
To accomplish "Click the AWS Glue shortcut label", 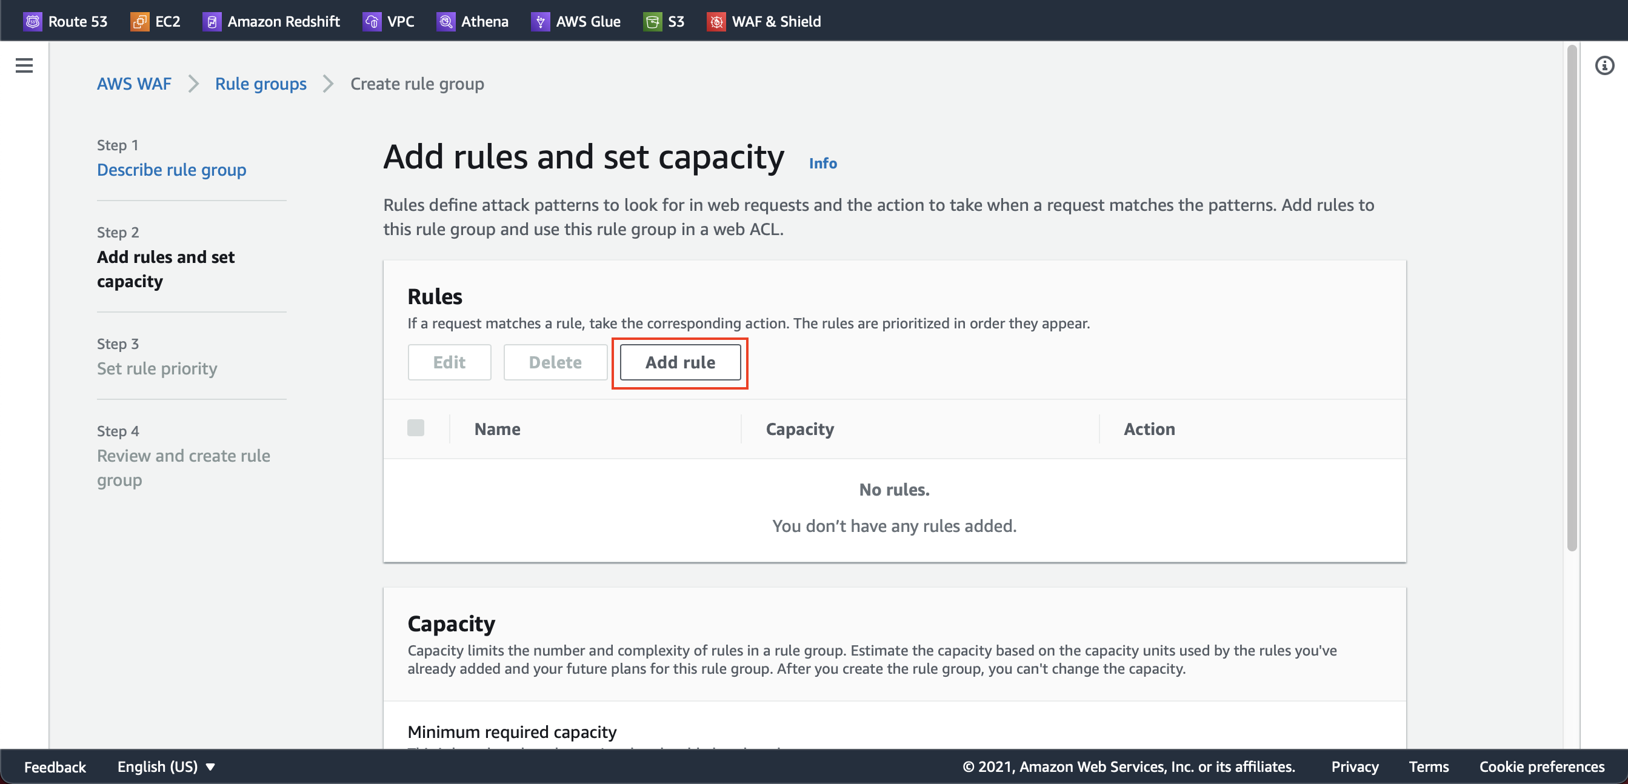I will pyautogui.click(x=588, y=21).
